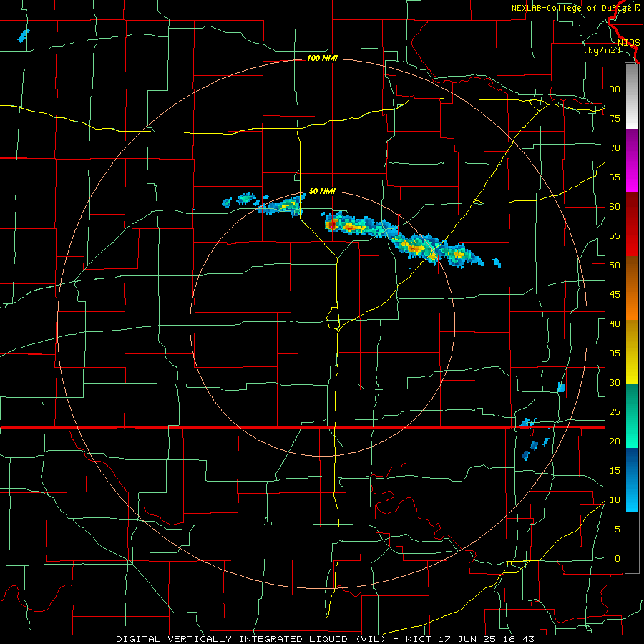Click the black bottom segment of the color bar
644x644 pixels.
point(632,542)
